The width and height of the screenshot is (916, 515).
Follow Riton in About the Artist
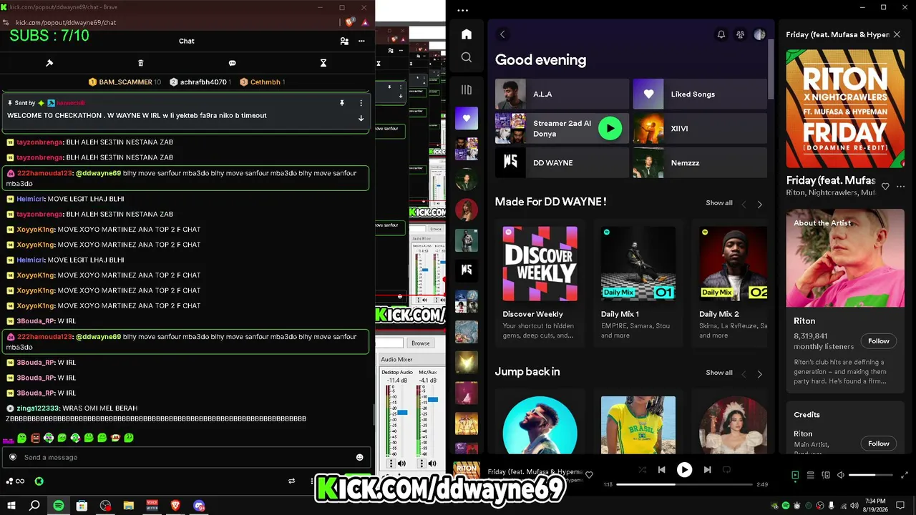pyautogui.click(x=879, y=340)
